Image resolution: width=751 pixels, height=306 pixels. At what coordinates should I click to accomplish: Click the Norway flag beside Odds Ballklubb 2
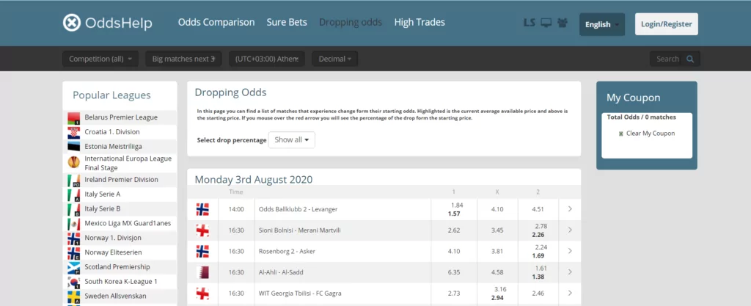[202, 209]
